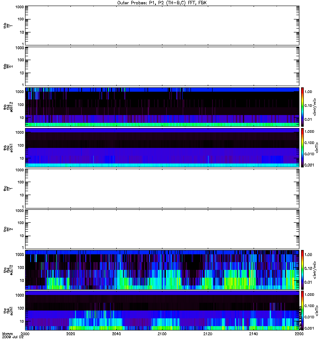Click the 2040 time tick label
The height and width of the screenshot is (346, 324).
point(116,333)
